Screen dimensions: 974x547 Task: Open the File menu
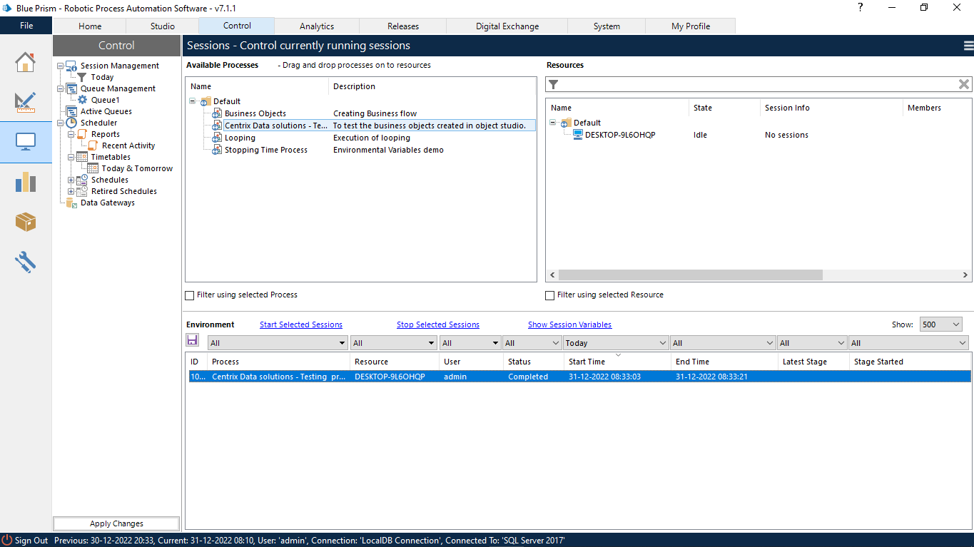pos(26,25)
